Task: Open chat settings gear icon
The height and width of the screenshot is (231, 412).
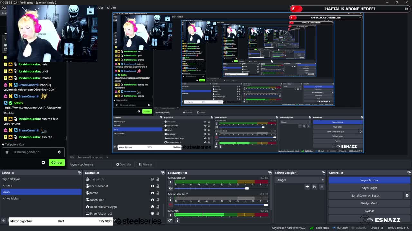Action: (43, 163)
